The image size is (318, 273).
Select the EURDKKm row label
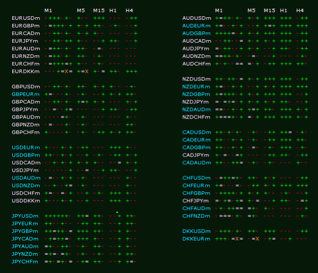25,72
